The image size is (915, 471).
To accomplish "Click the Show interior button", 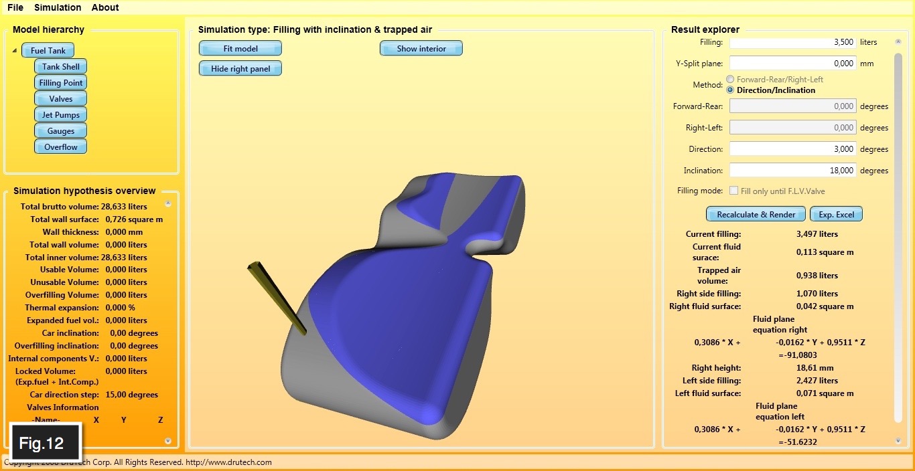I will tap(421, 49).
